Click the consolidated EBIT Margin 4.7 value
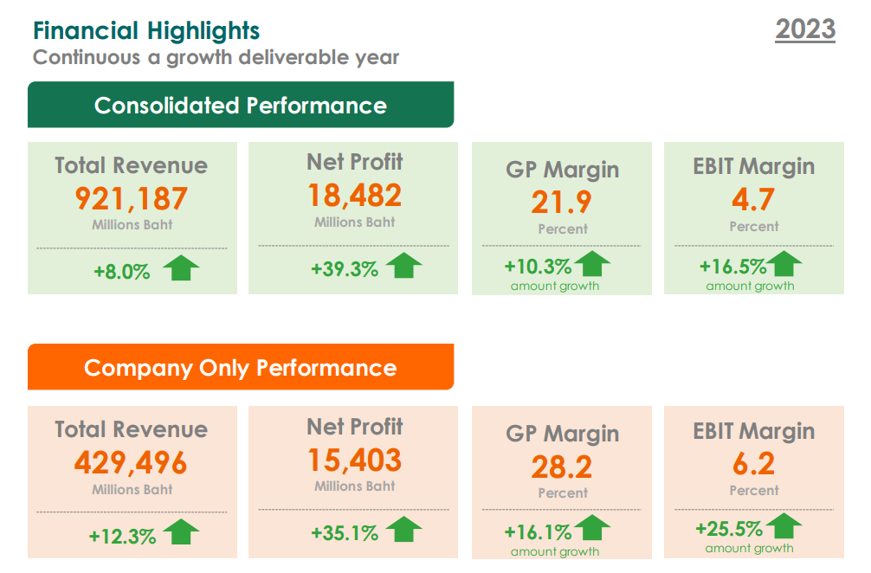This screenshot has width=871, height=573. [753, 199]
